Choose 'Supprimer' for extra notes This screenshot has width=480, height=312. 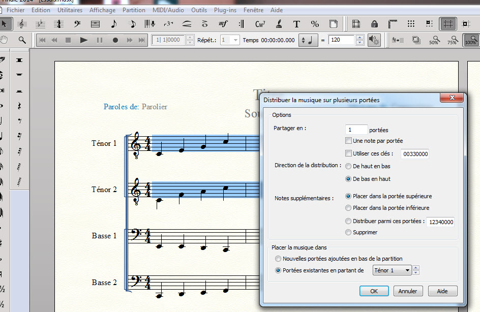[348, 232]
